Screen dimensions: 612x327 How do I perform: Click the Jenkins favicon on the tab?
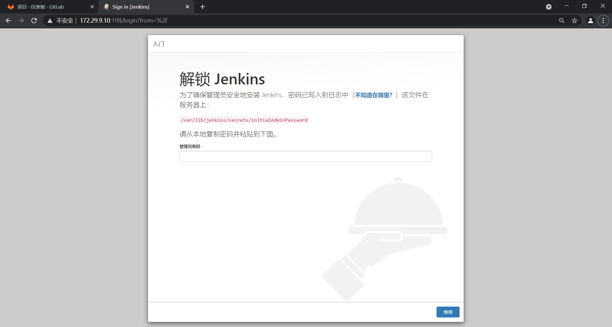coord(106,7)
